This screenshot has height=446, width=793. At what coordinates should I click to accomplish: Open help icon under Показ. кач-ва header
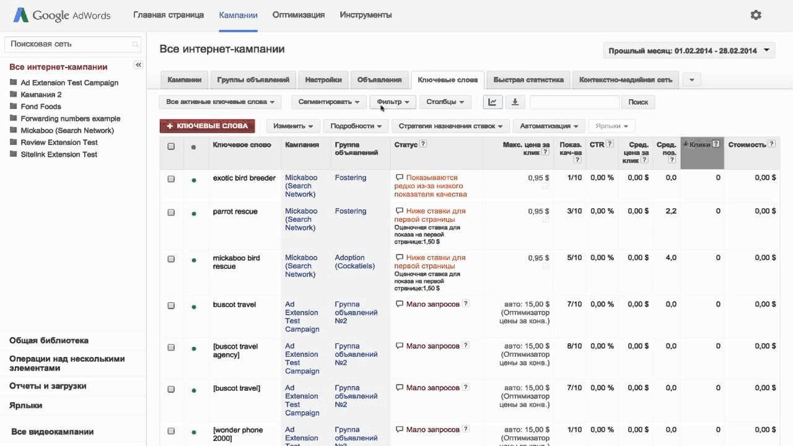click(x=577, y=160)
